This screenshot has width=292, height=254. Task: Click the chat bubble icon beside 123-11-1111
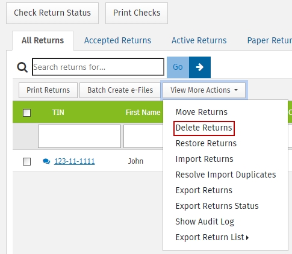click(x=46, y=161)
